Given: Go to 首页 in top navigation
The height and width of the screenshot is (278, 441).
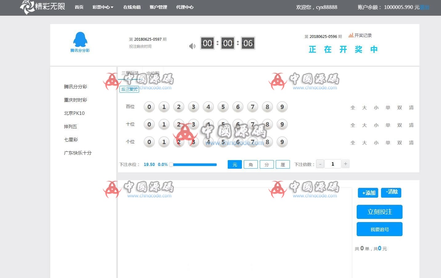Looking at the screenshot, I should (x=79, y=7).
